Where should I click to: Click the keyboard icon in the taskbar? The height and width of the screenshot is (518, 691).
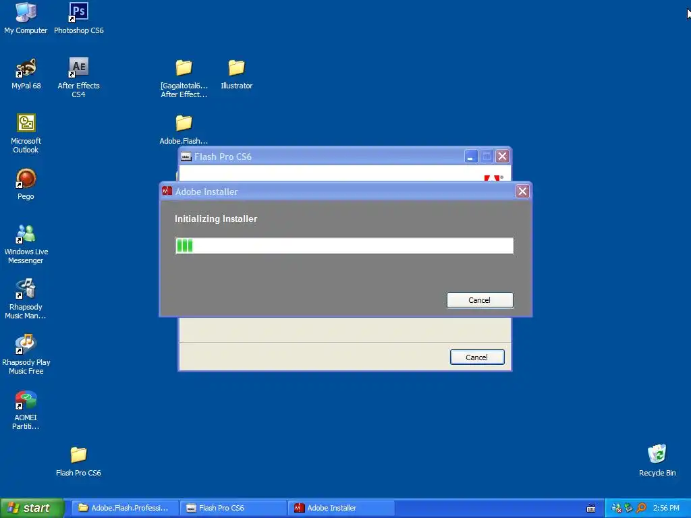[x=591, y=509]
